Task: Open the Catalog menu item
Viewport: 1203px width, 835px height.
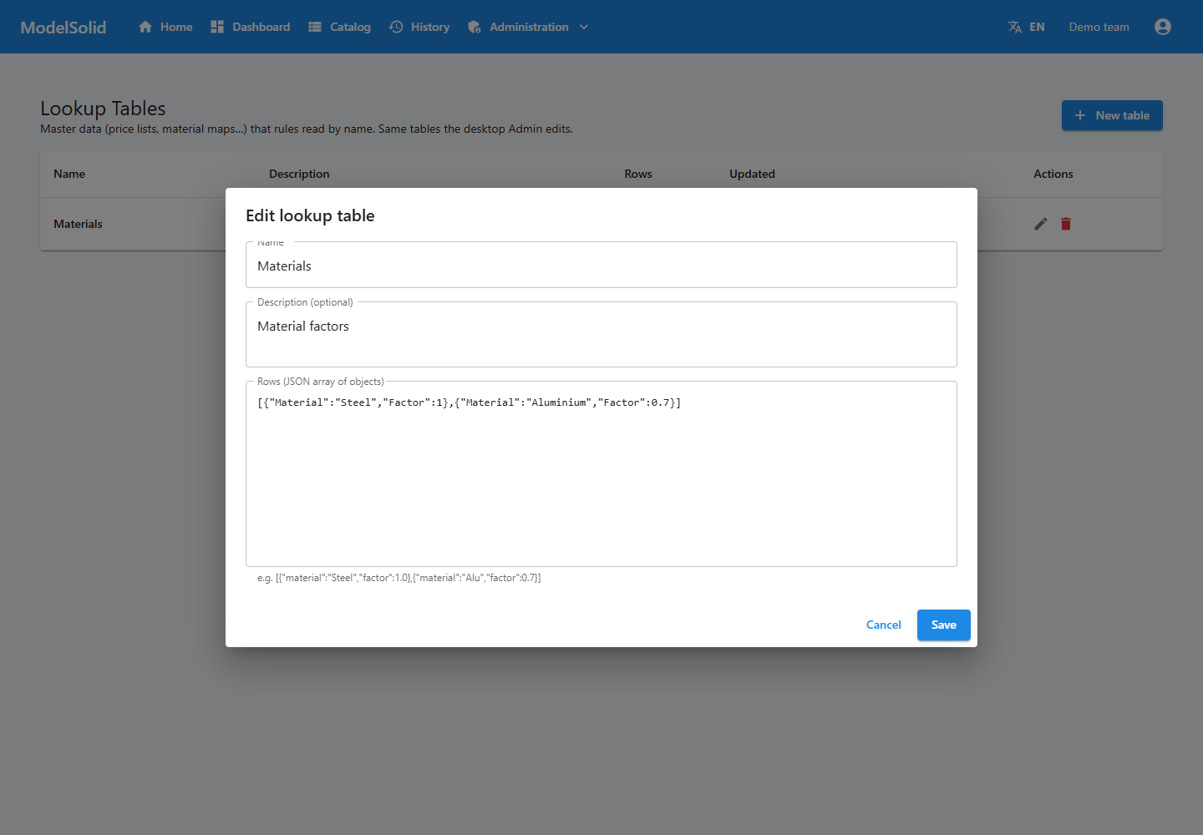Action: tap(339, 27)
